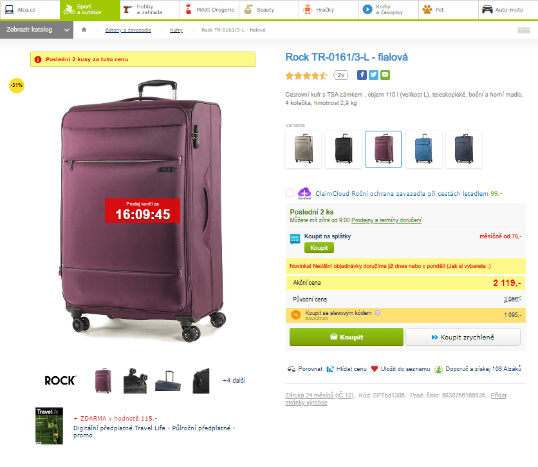Viewport: 538px width, 467px height.
Task: Click the red heart Uložit do seznamu icon
Action: pyautogui.click(x=375, y=369)
